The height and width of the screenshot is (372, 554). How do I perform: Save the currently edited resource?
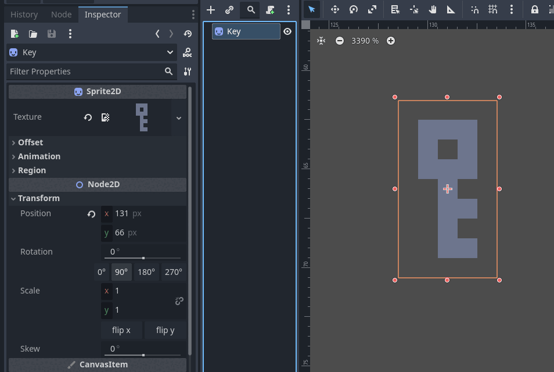click(x=52, y=34)
